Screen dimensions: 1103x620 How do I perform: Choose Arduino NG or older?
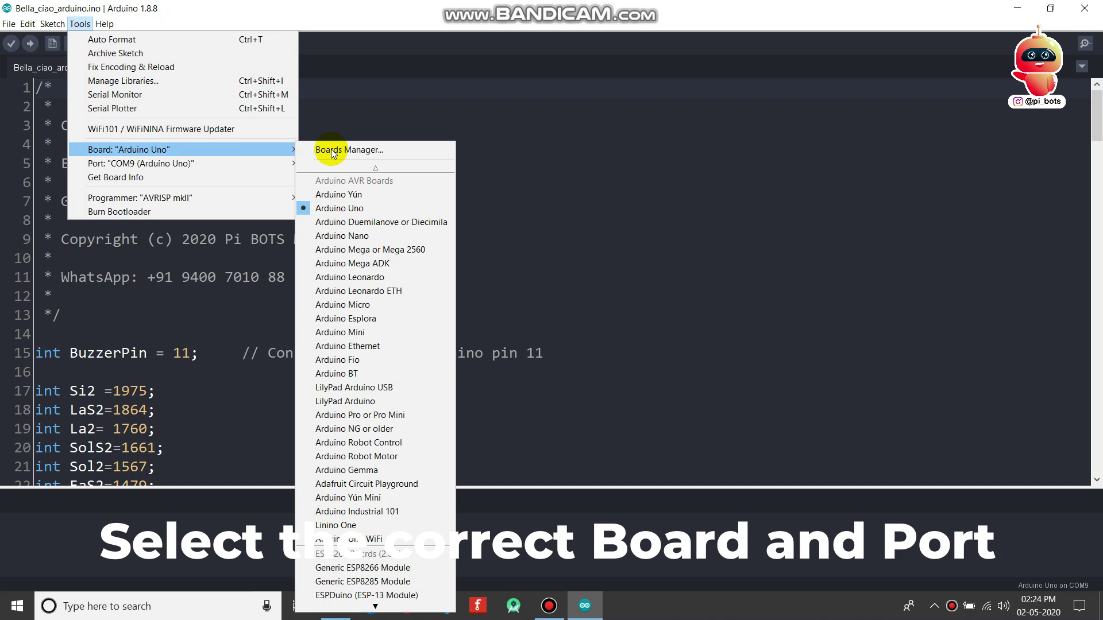[375, 429]
